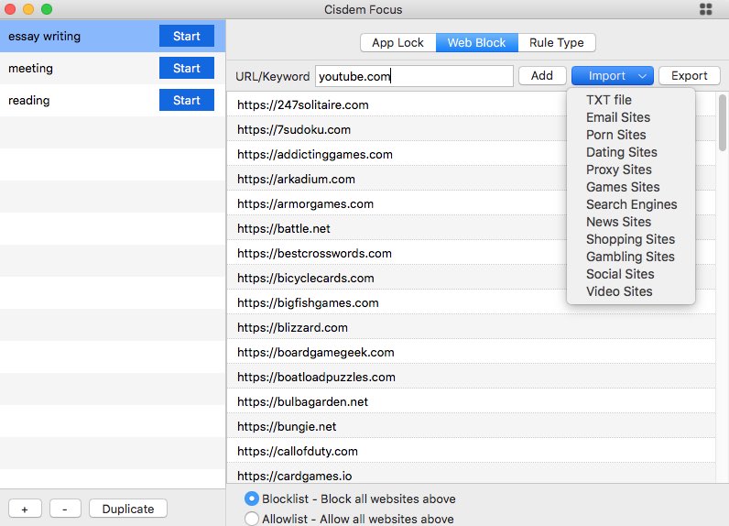Viewport: 729px width, 526px height.
Task: Select https://bestcrosswords.com in list
Action: tap(471, 254)
